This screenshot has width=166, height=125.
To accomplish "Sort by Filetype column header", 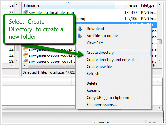I will pos(148,5).
